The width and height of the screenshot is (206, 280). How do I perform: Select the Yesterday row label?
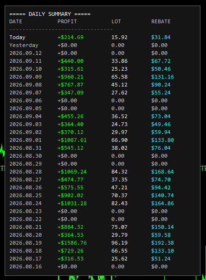pyautogui.click(x=24, y=45)
